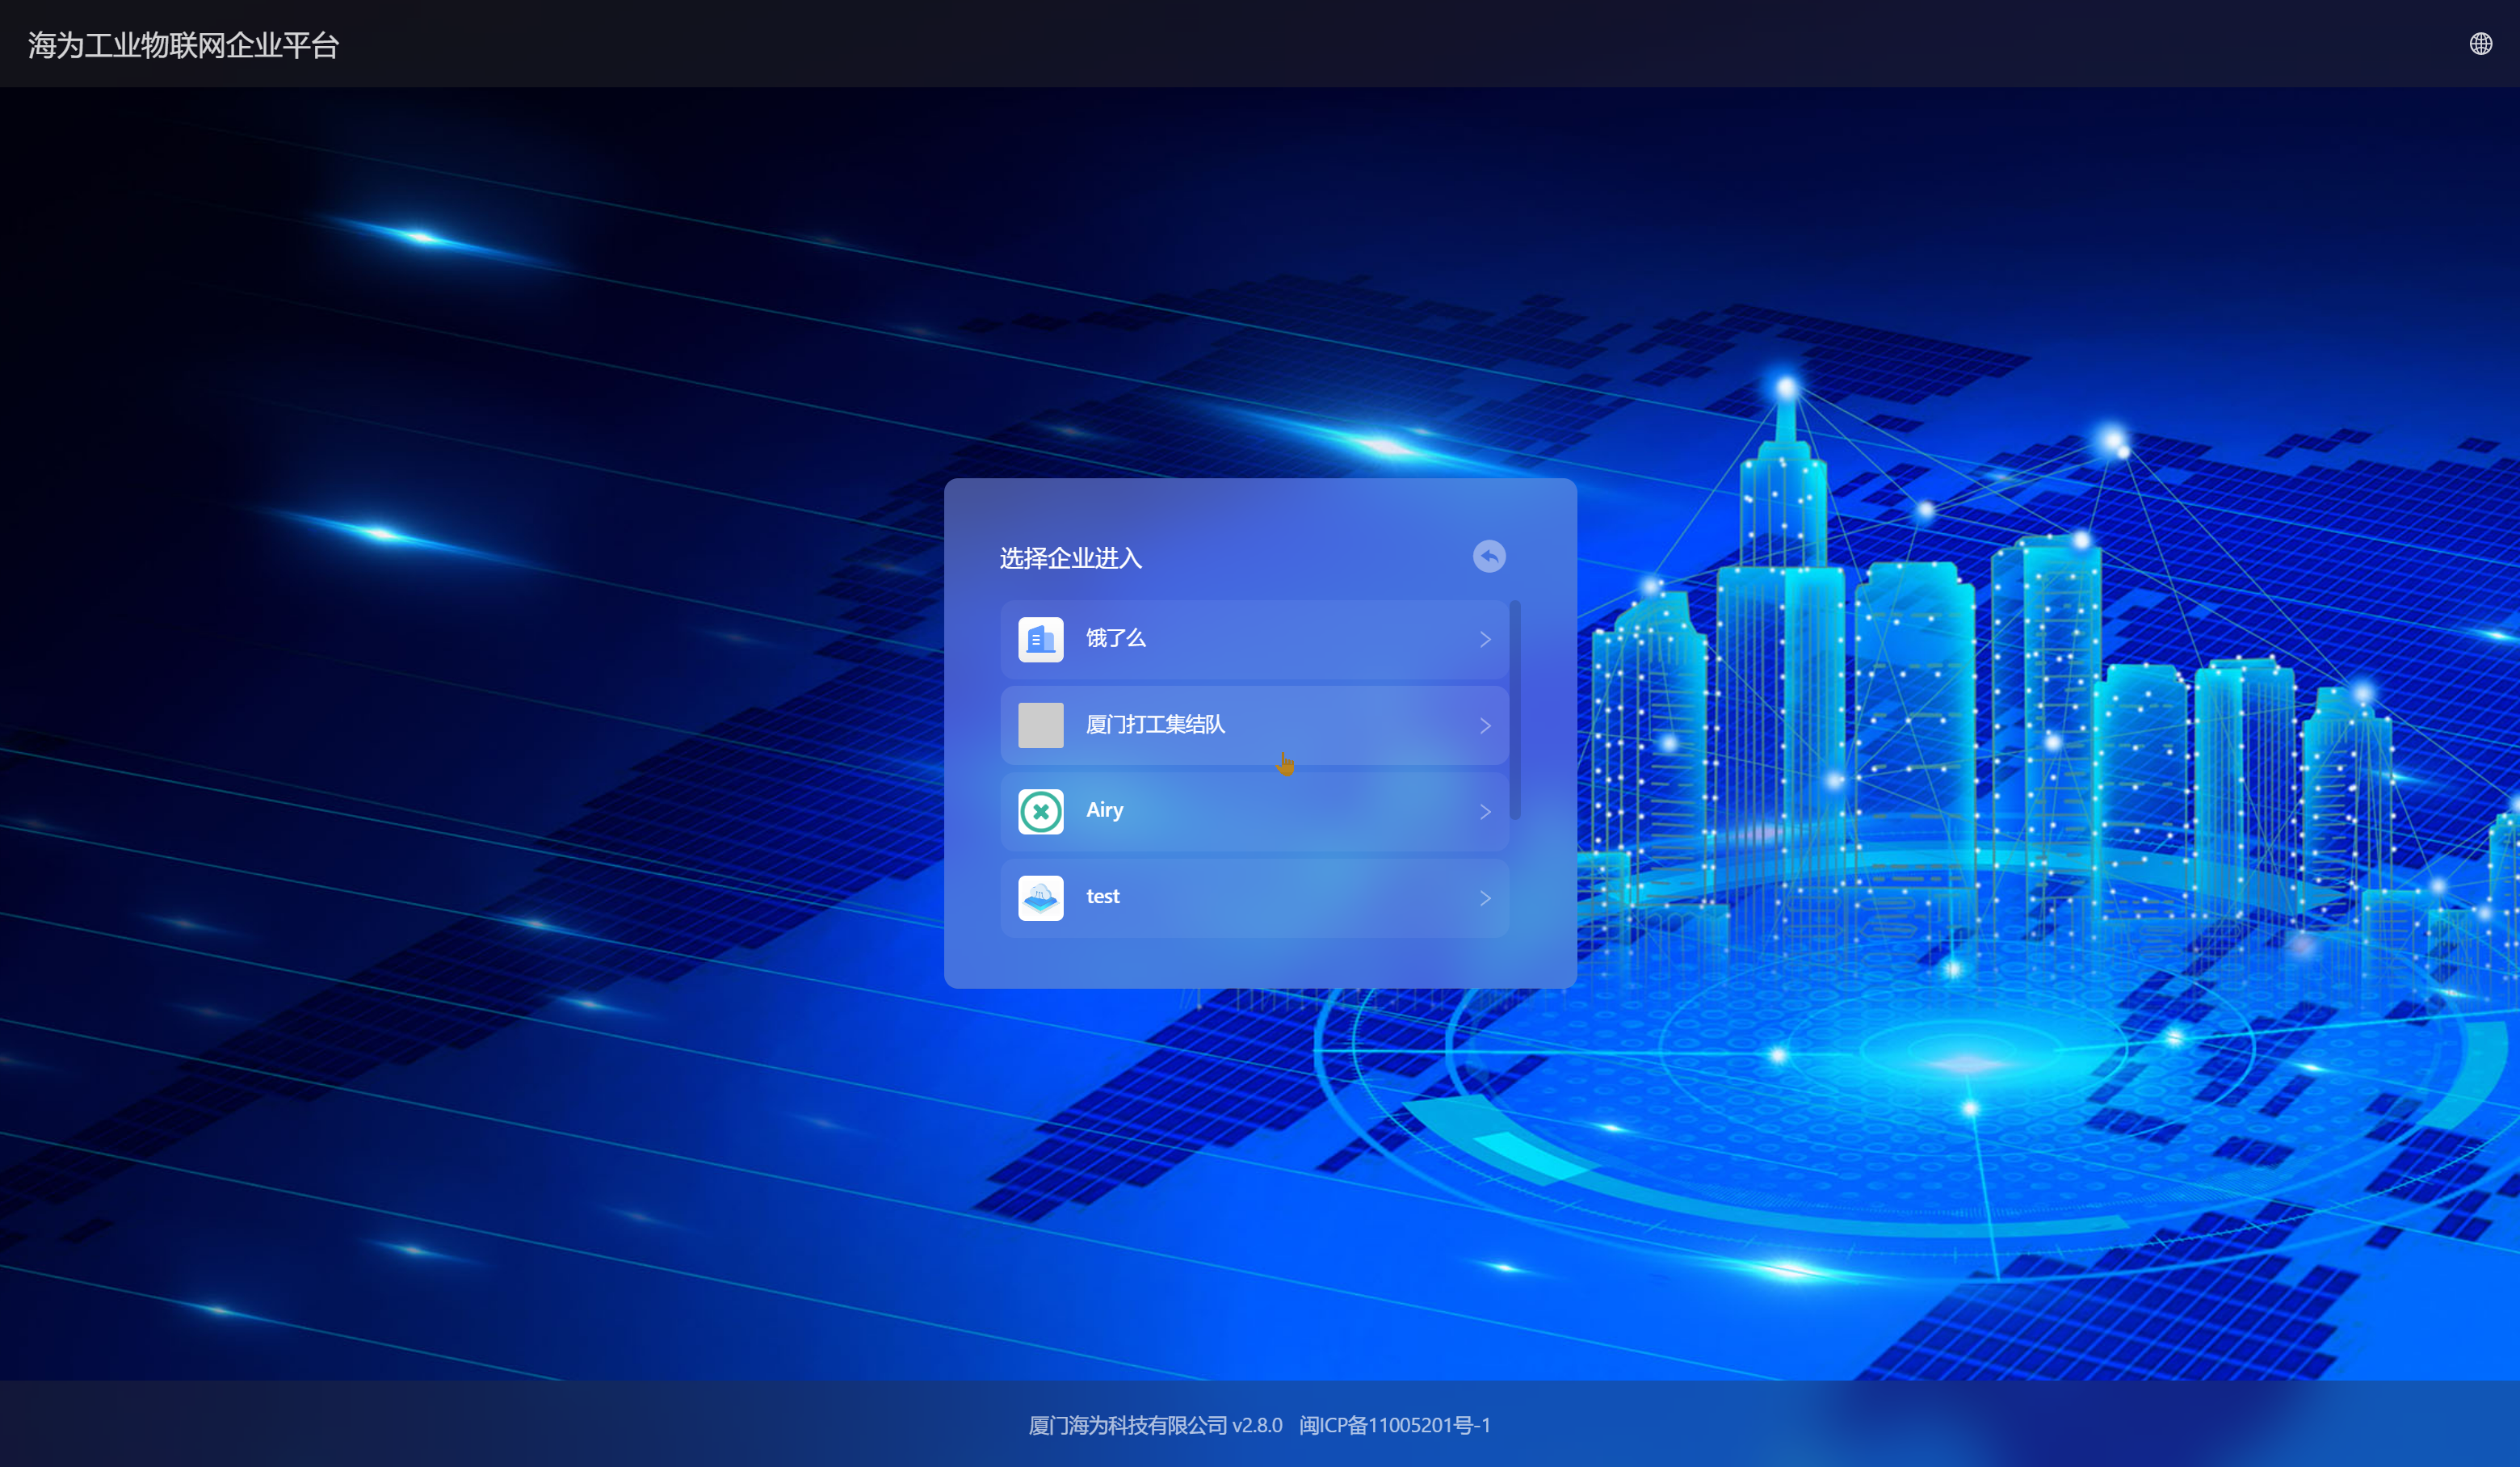Click the 选择企业进入 panel heading
This screenshot has height=1467, width=2520.
point(1070,558)
